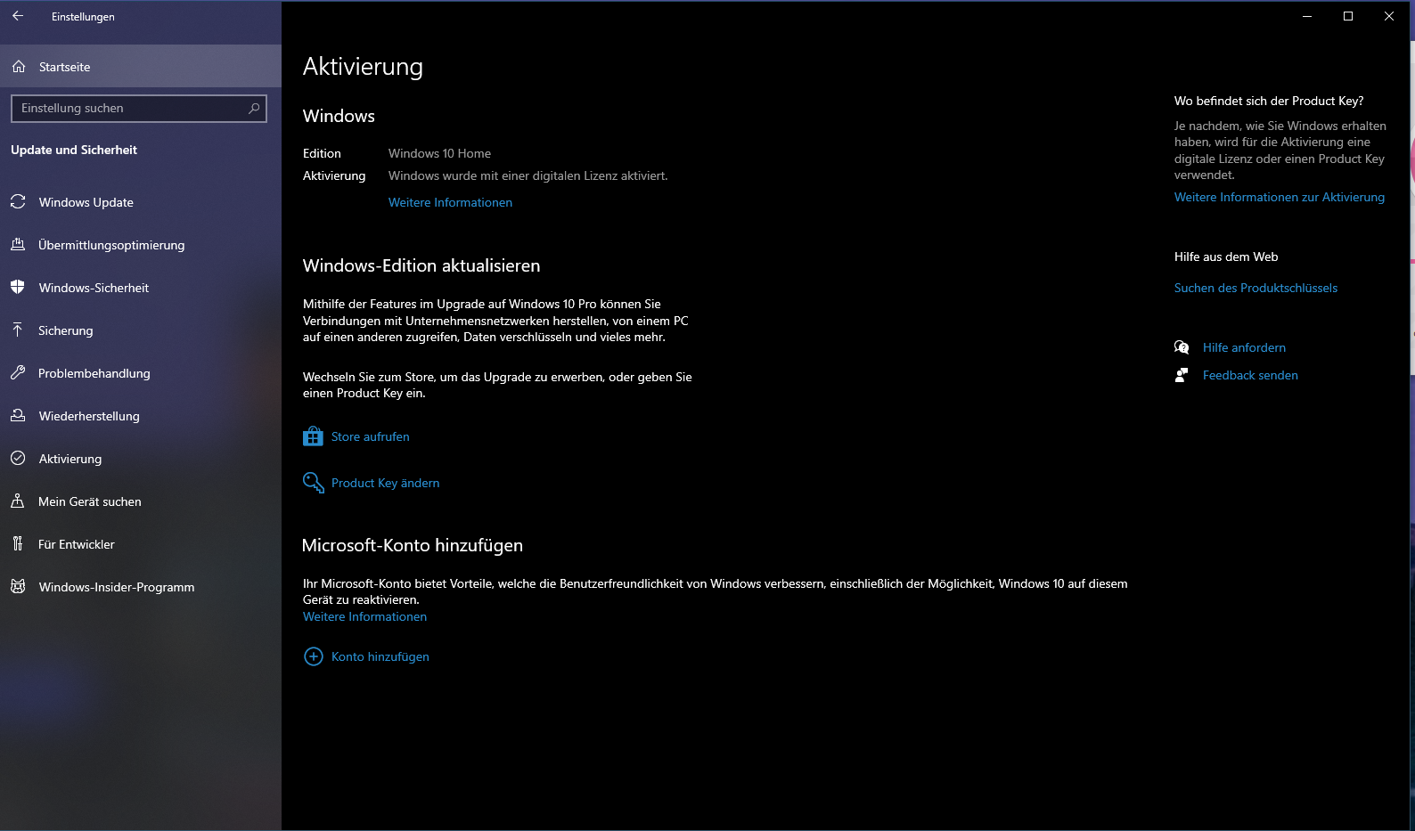Click the back arrow in the title bar
Screen dimensions: 1415x831
point(18,16)
